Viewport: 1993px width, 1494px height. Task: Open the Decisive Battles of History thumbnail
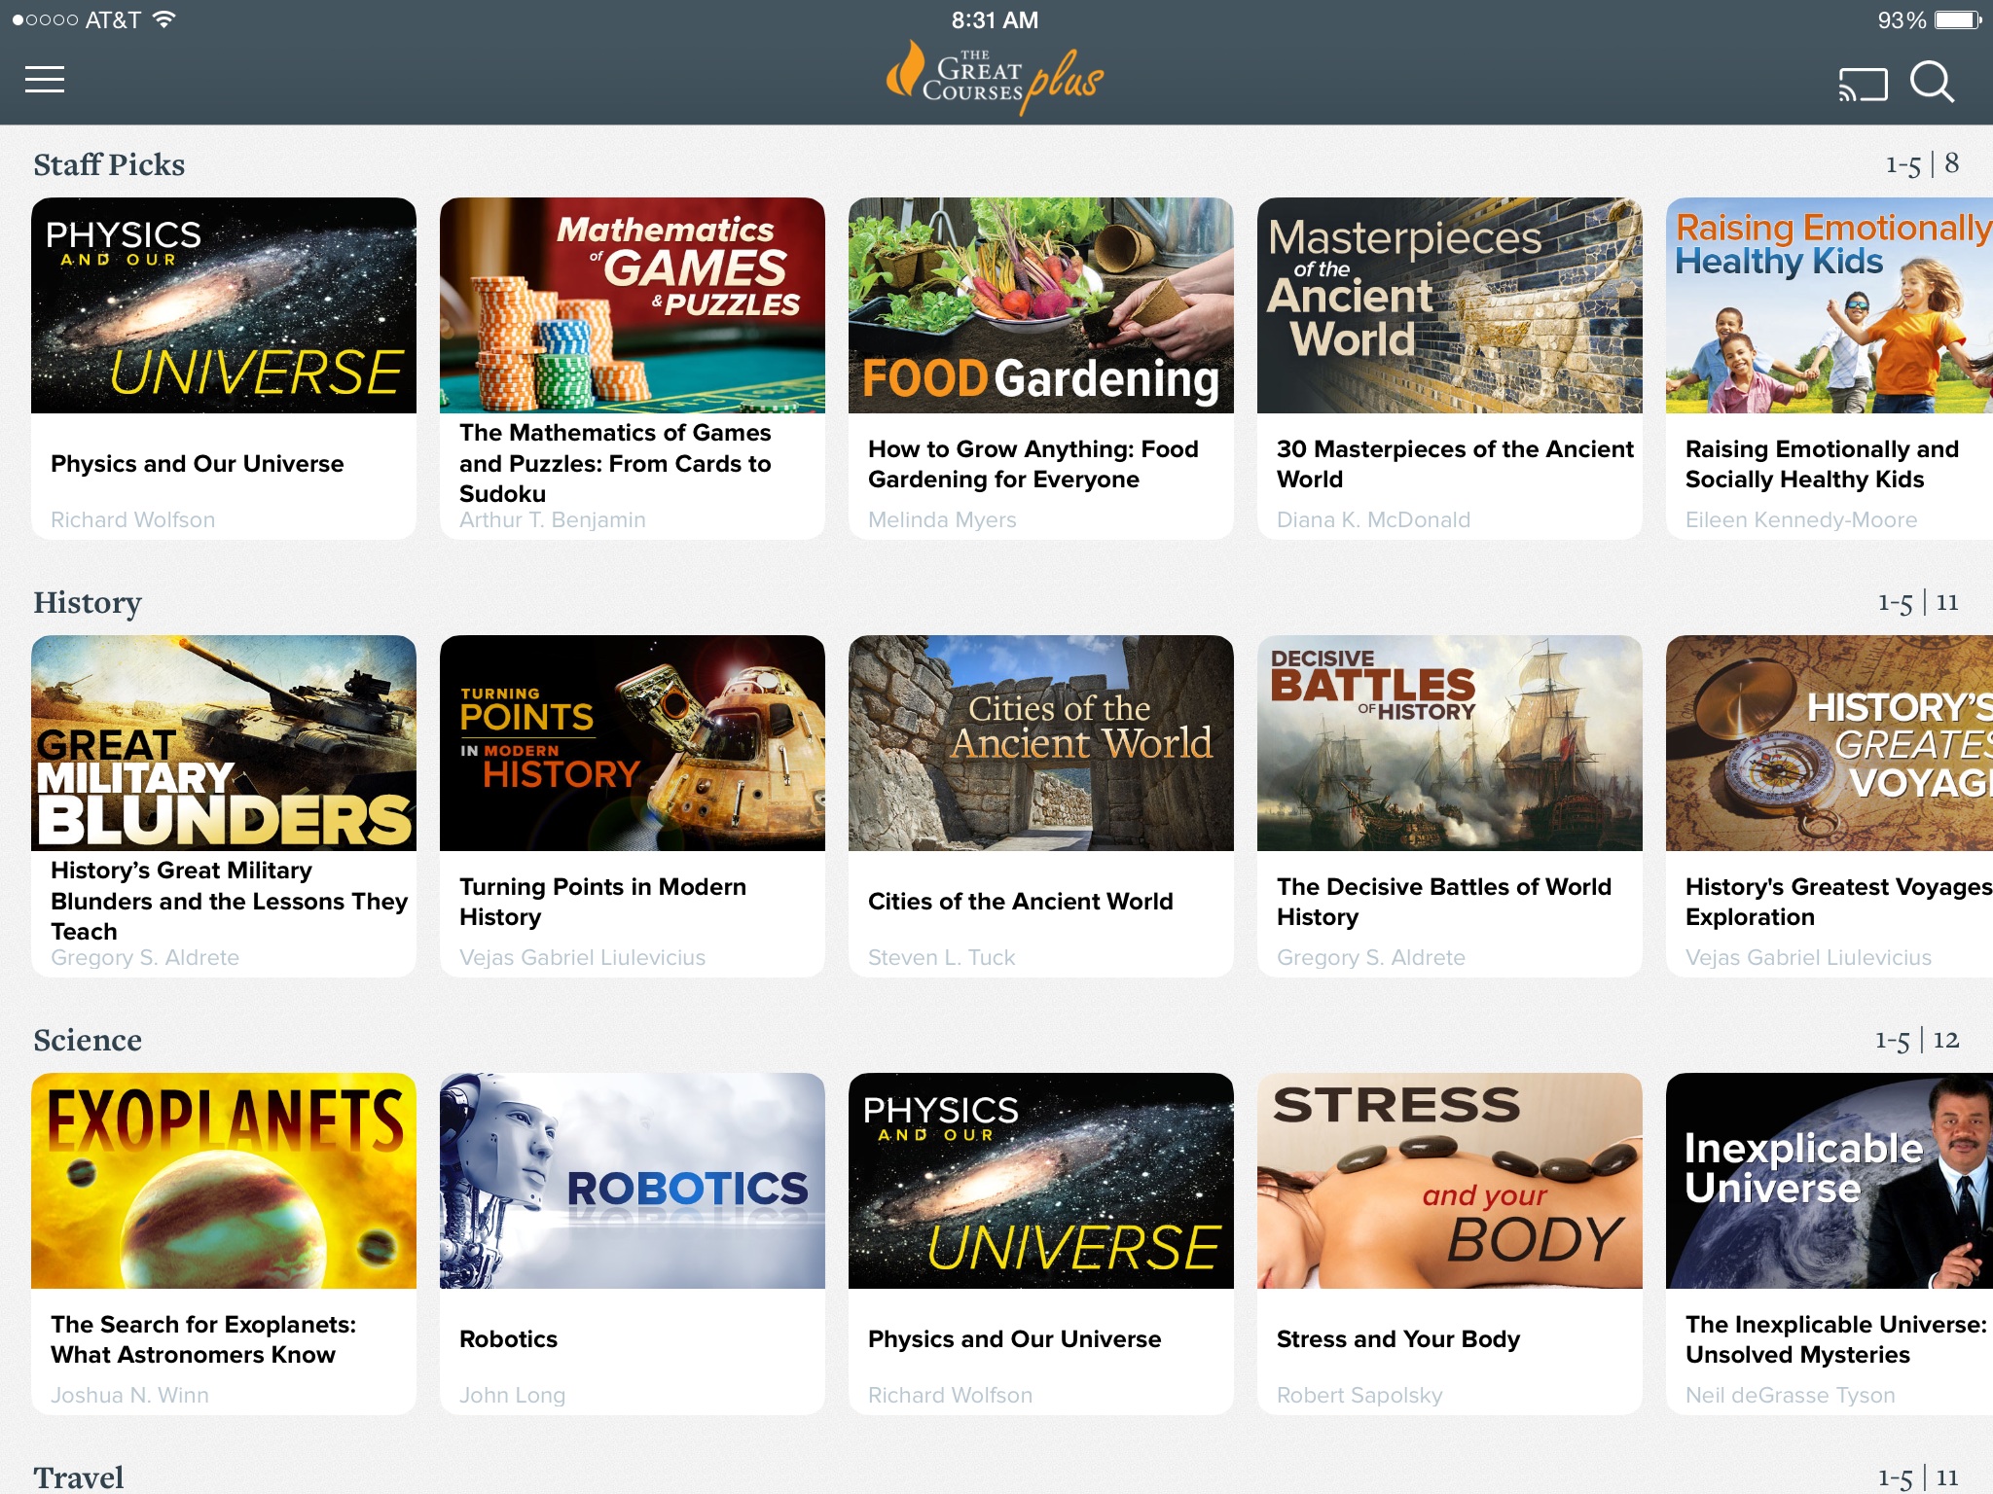point(1450,743)
